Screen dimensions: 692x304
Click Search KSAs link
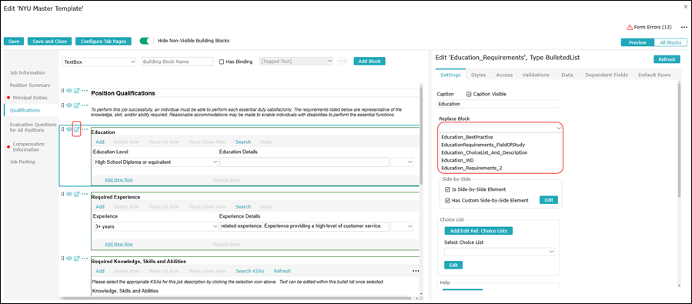pos(249,271)
